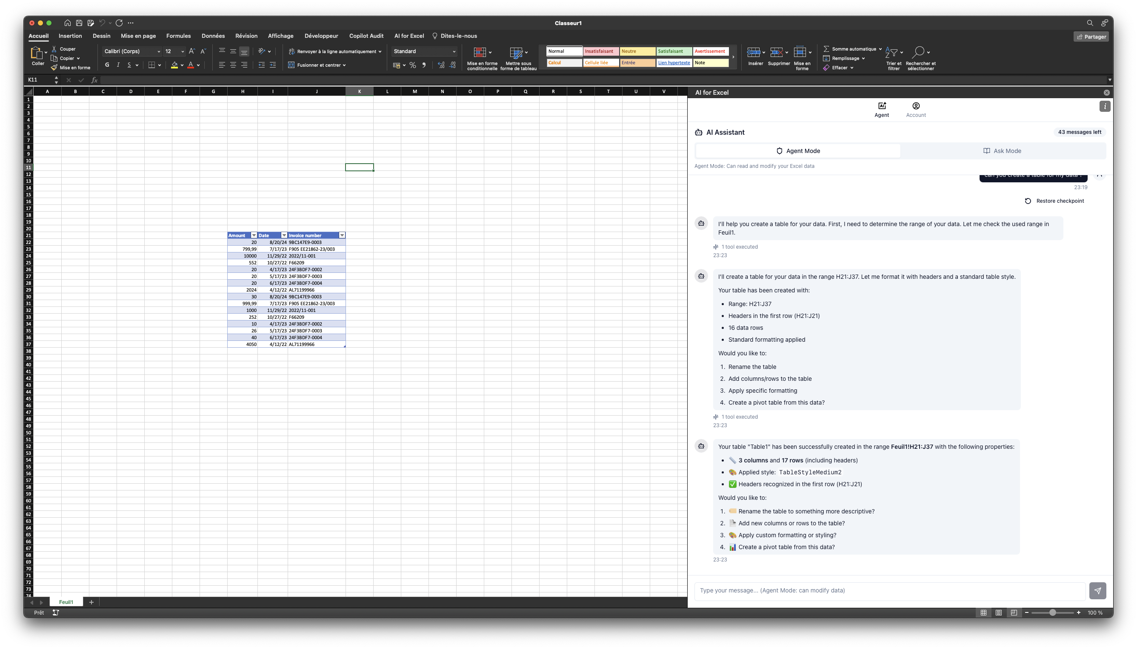1137x649 pixels.
Task: Click Mettre sous forme de tableau icon
Action: pos(516,53)
